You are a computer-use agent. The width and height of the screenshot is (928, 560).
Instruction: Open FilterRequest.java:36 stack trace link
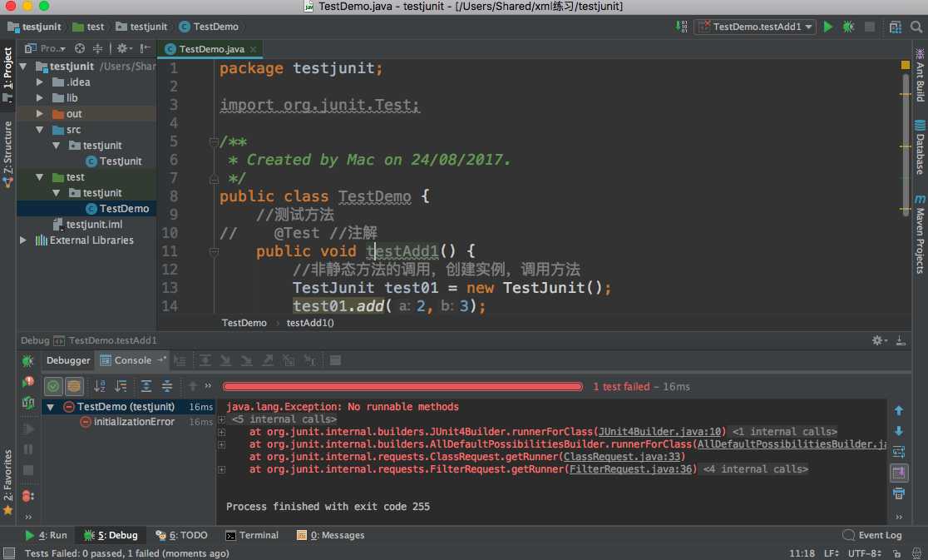coord(630,468)
